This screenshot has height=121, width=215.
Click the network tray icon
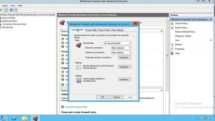[x=205, y=118]
